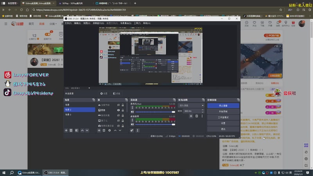Open scene filters icon in Scenes panel
The height and width of the screenshot is (176, 313).
point(77,130)
